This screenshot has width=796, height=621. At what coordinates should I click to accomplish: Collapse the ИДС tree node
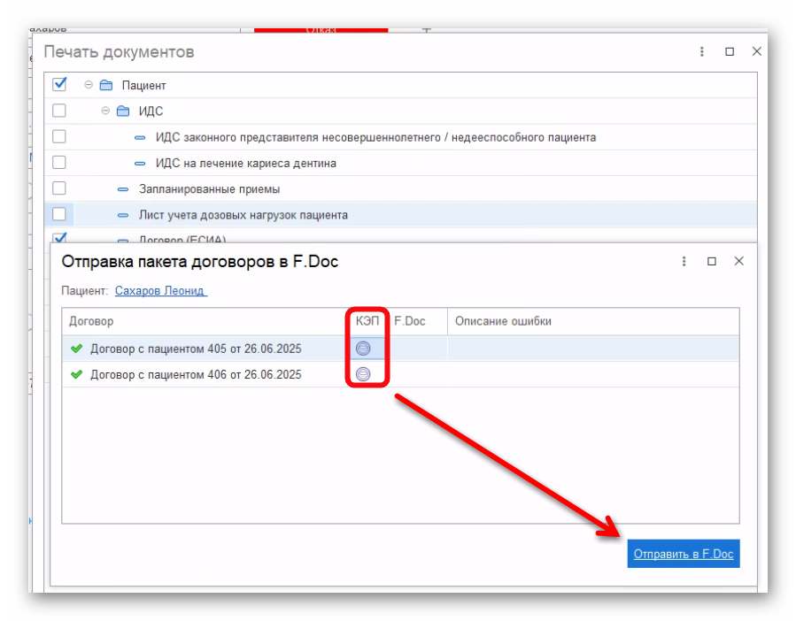pos(105,111)
